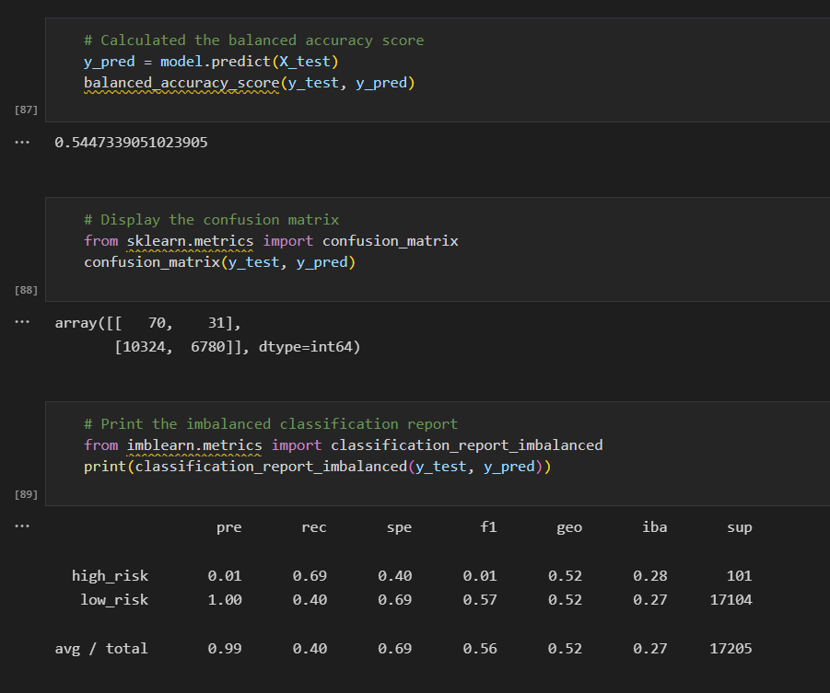Click the 'sup' column header

pyautogui.click(x=740, y=527)
